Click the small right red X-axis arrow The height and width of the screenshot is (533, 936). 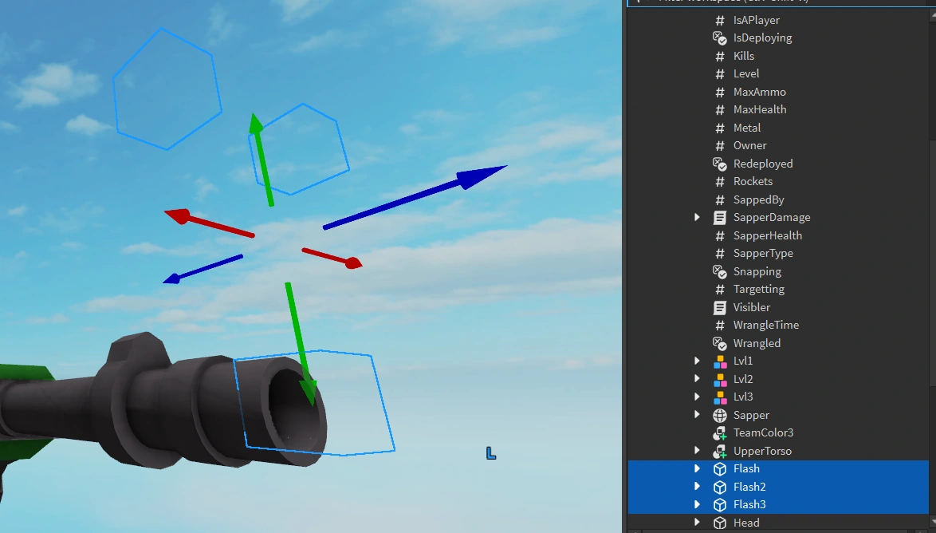332,259
